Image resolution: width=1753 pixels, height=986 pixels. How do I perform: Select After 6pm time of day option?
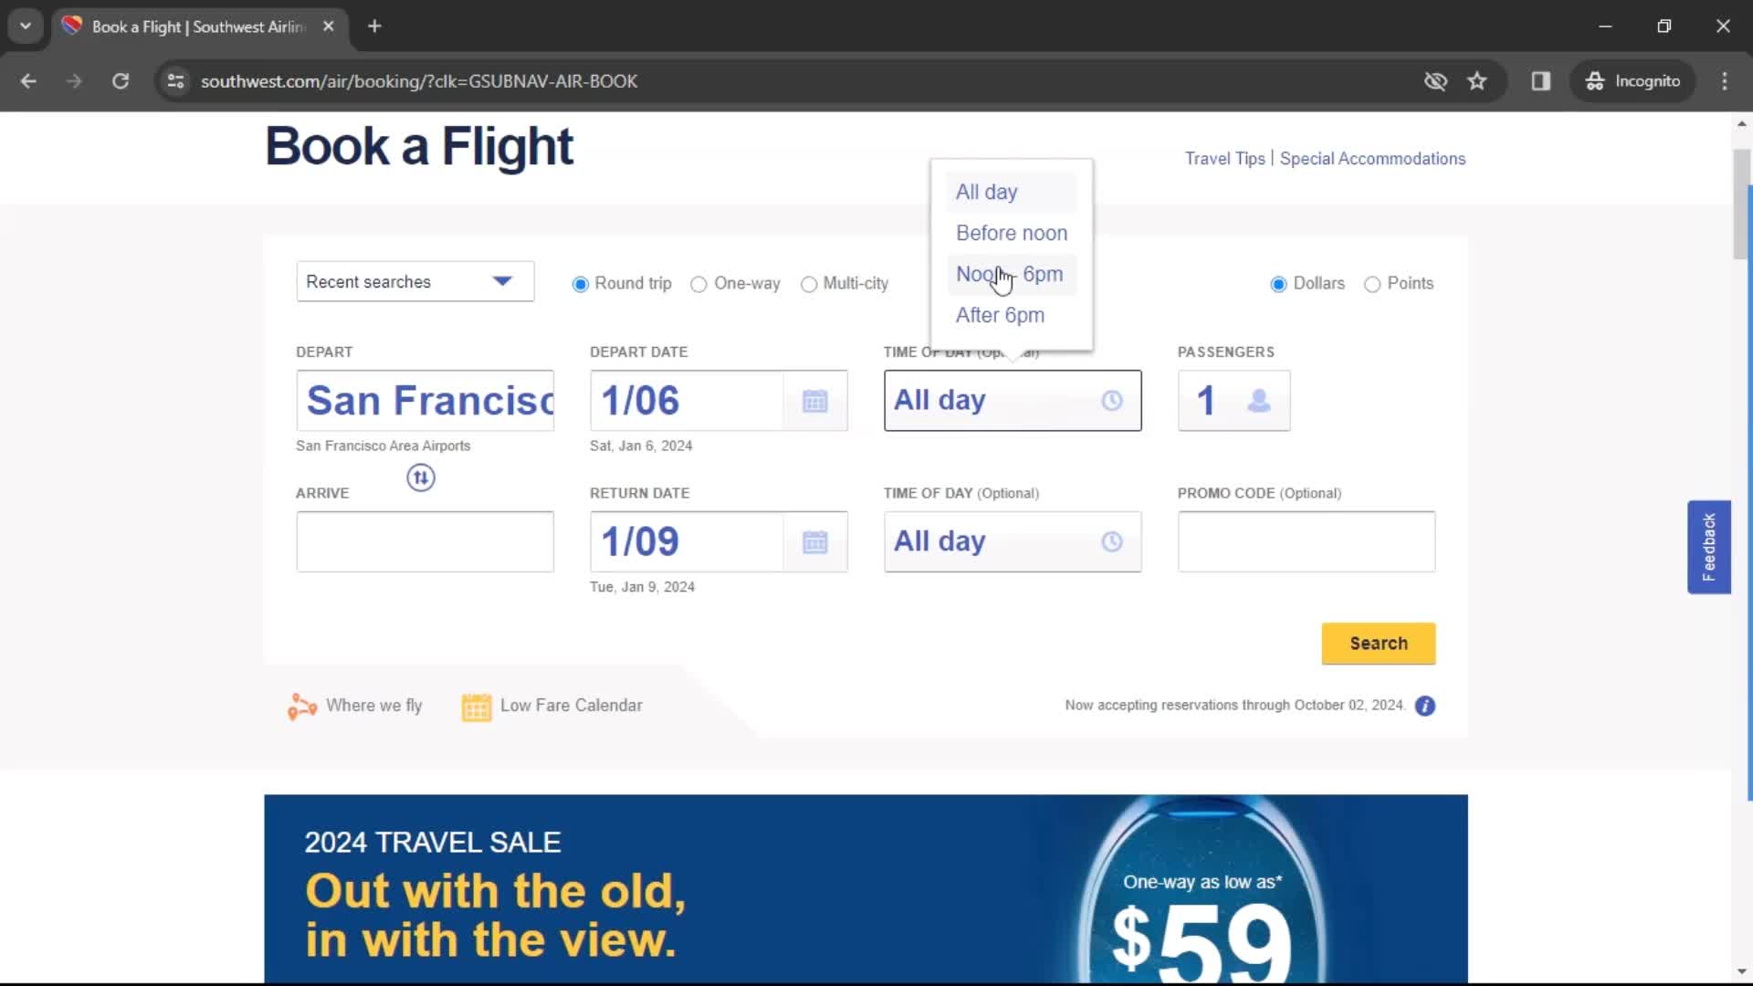click(1001, 314)
